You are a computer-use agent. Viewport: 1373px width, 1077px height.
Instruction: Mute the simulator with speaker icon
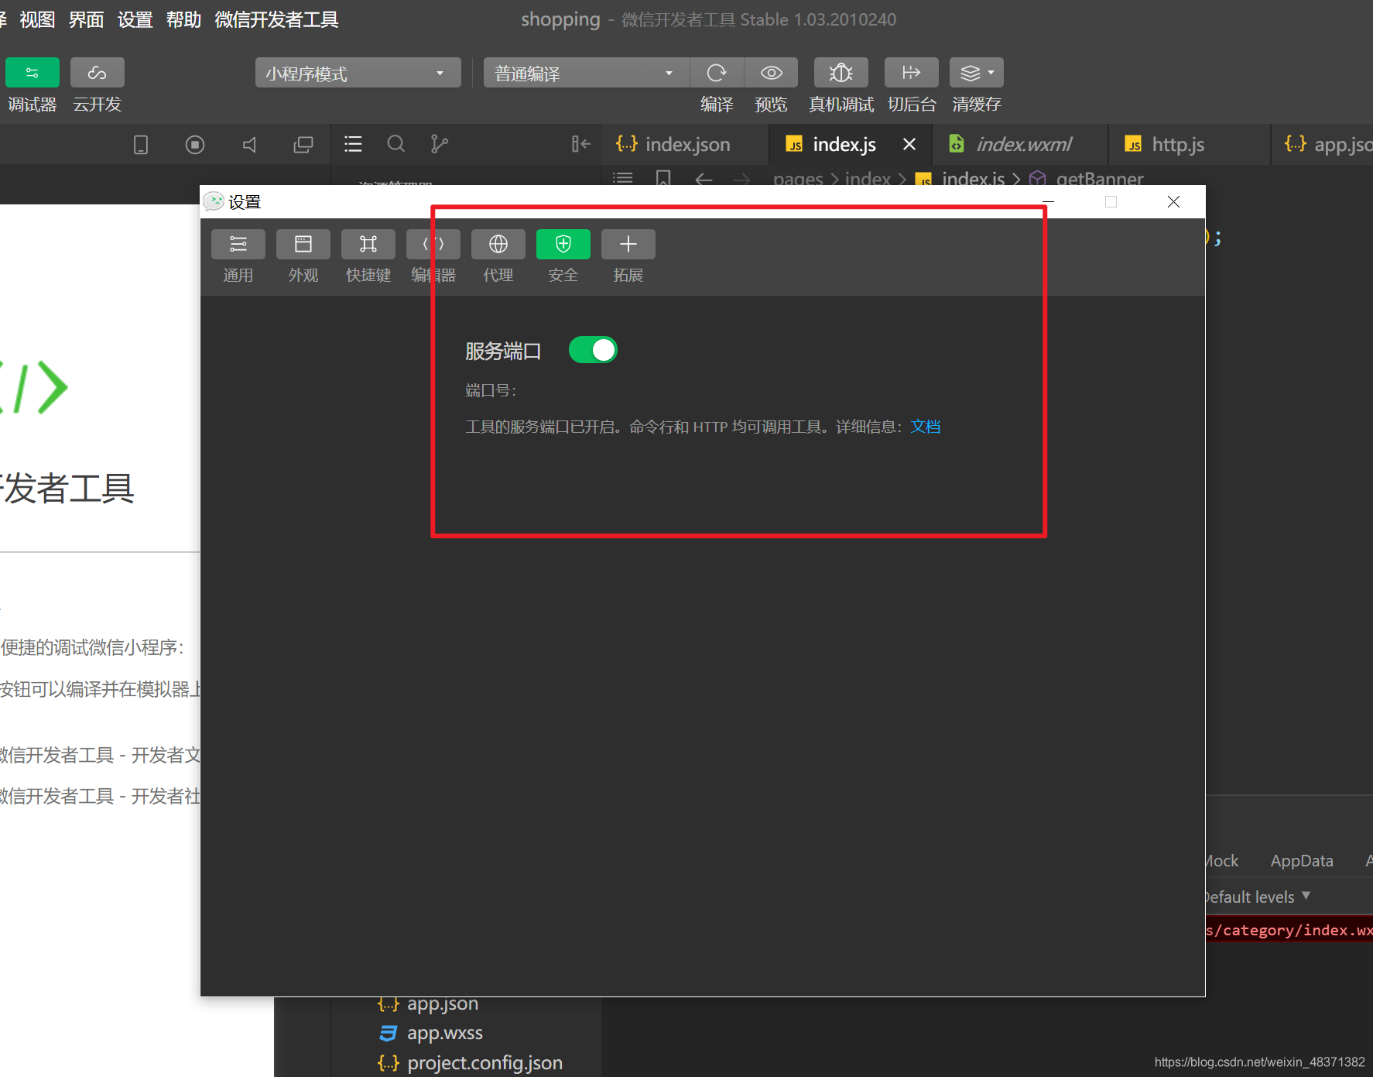(249, 145)
